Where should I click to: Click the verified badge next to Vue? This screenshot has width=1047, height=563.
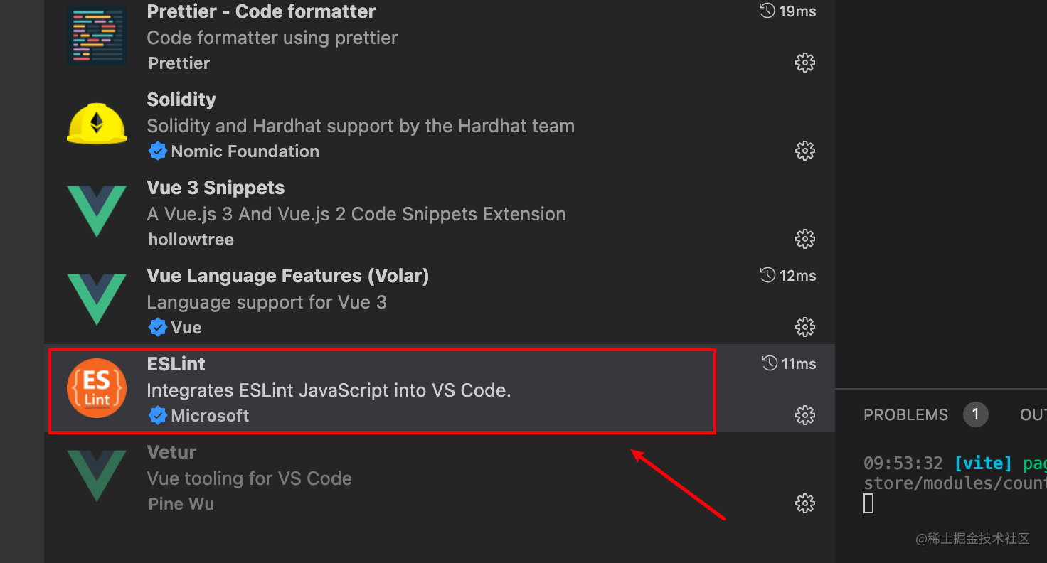point(157,327)
